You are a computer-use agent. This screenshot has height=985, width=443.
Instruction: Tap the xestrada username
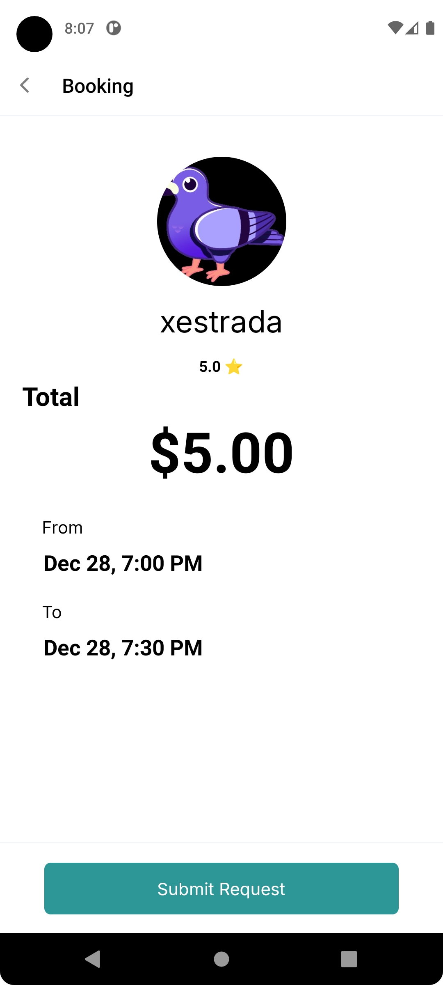[221, 322]
